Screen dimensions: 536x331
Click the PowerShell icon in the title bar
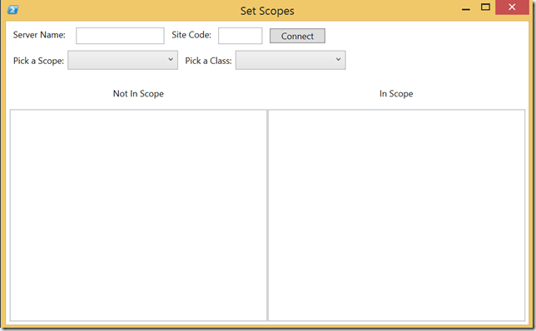(13, 10)
